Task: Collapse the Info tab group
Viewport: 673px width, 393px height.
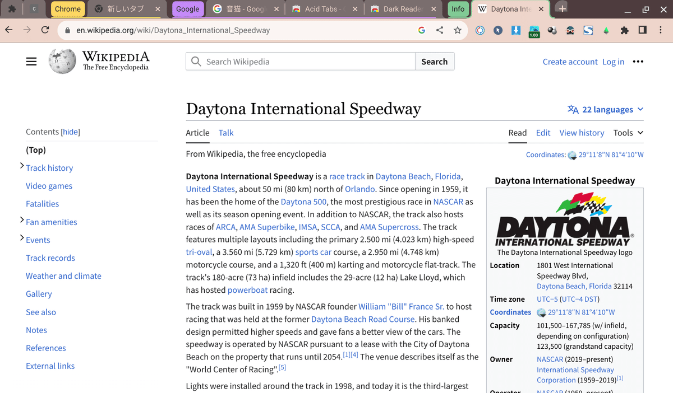Action: click(x=458, y=9)
